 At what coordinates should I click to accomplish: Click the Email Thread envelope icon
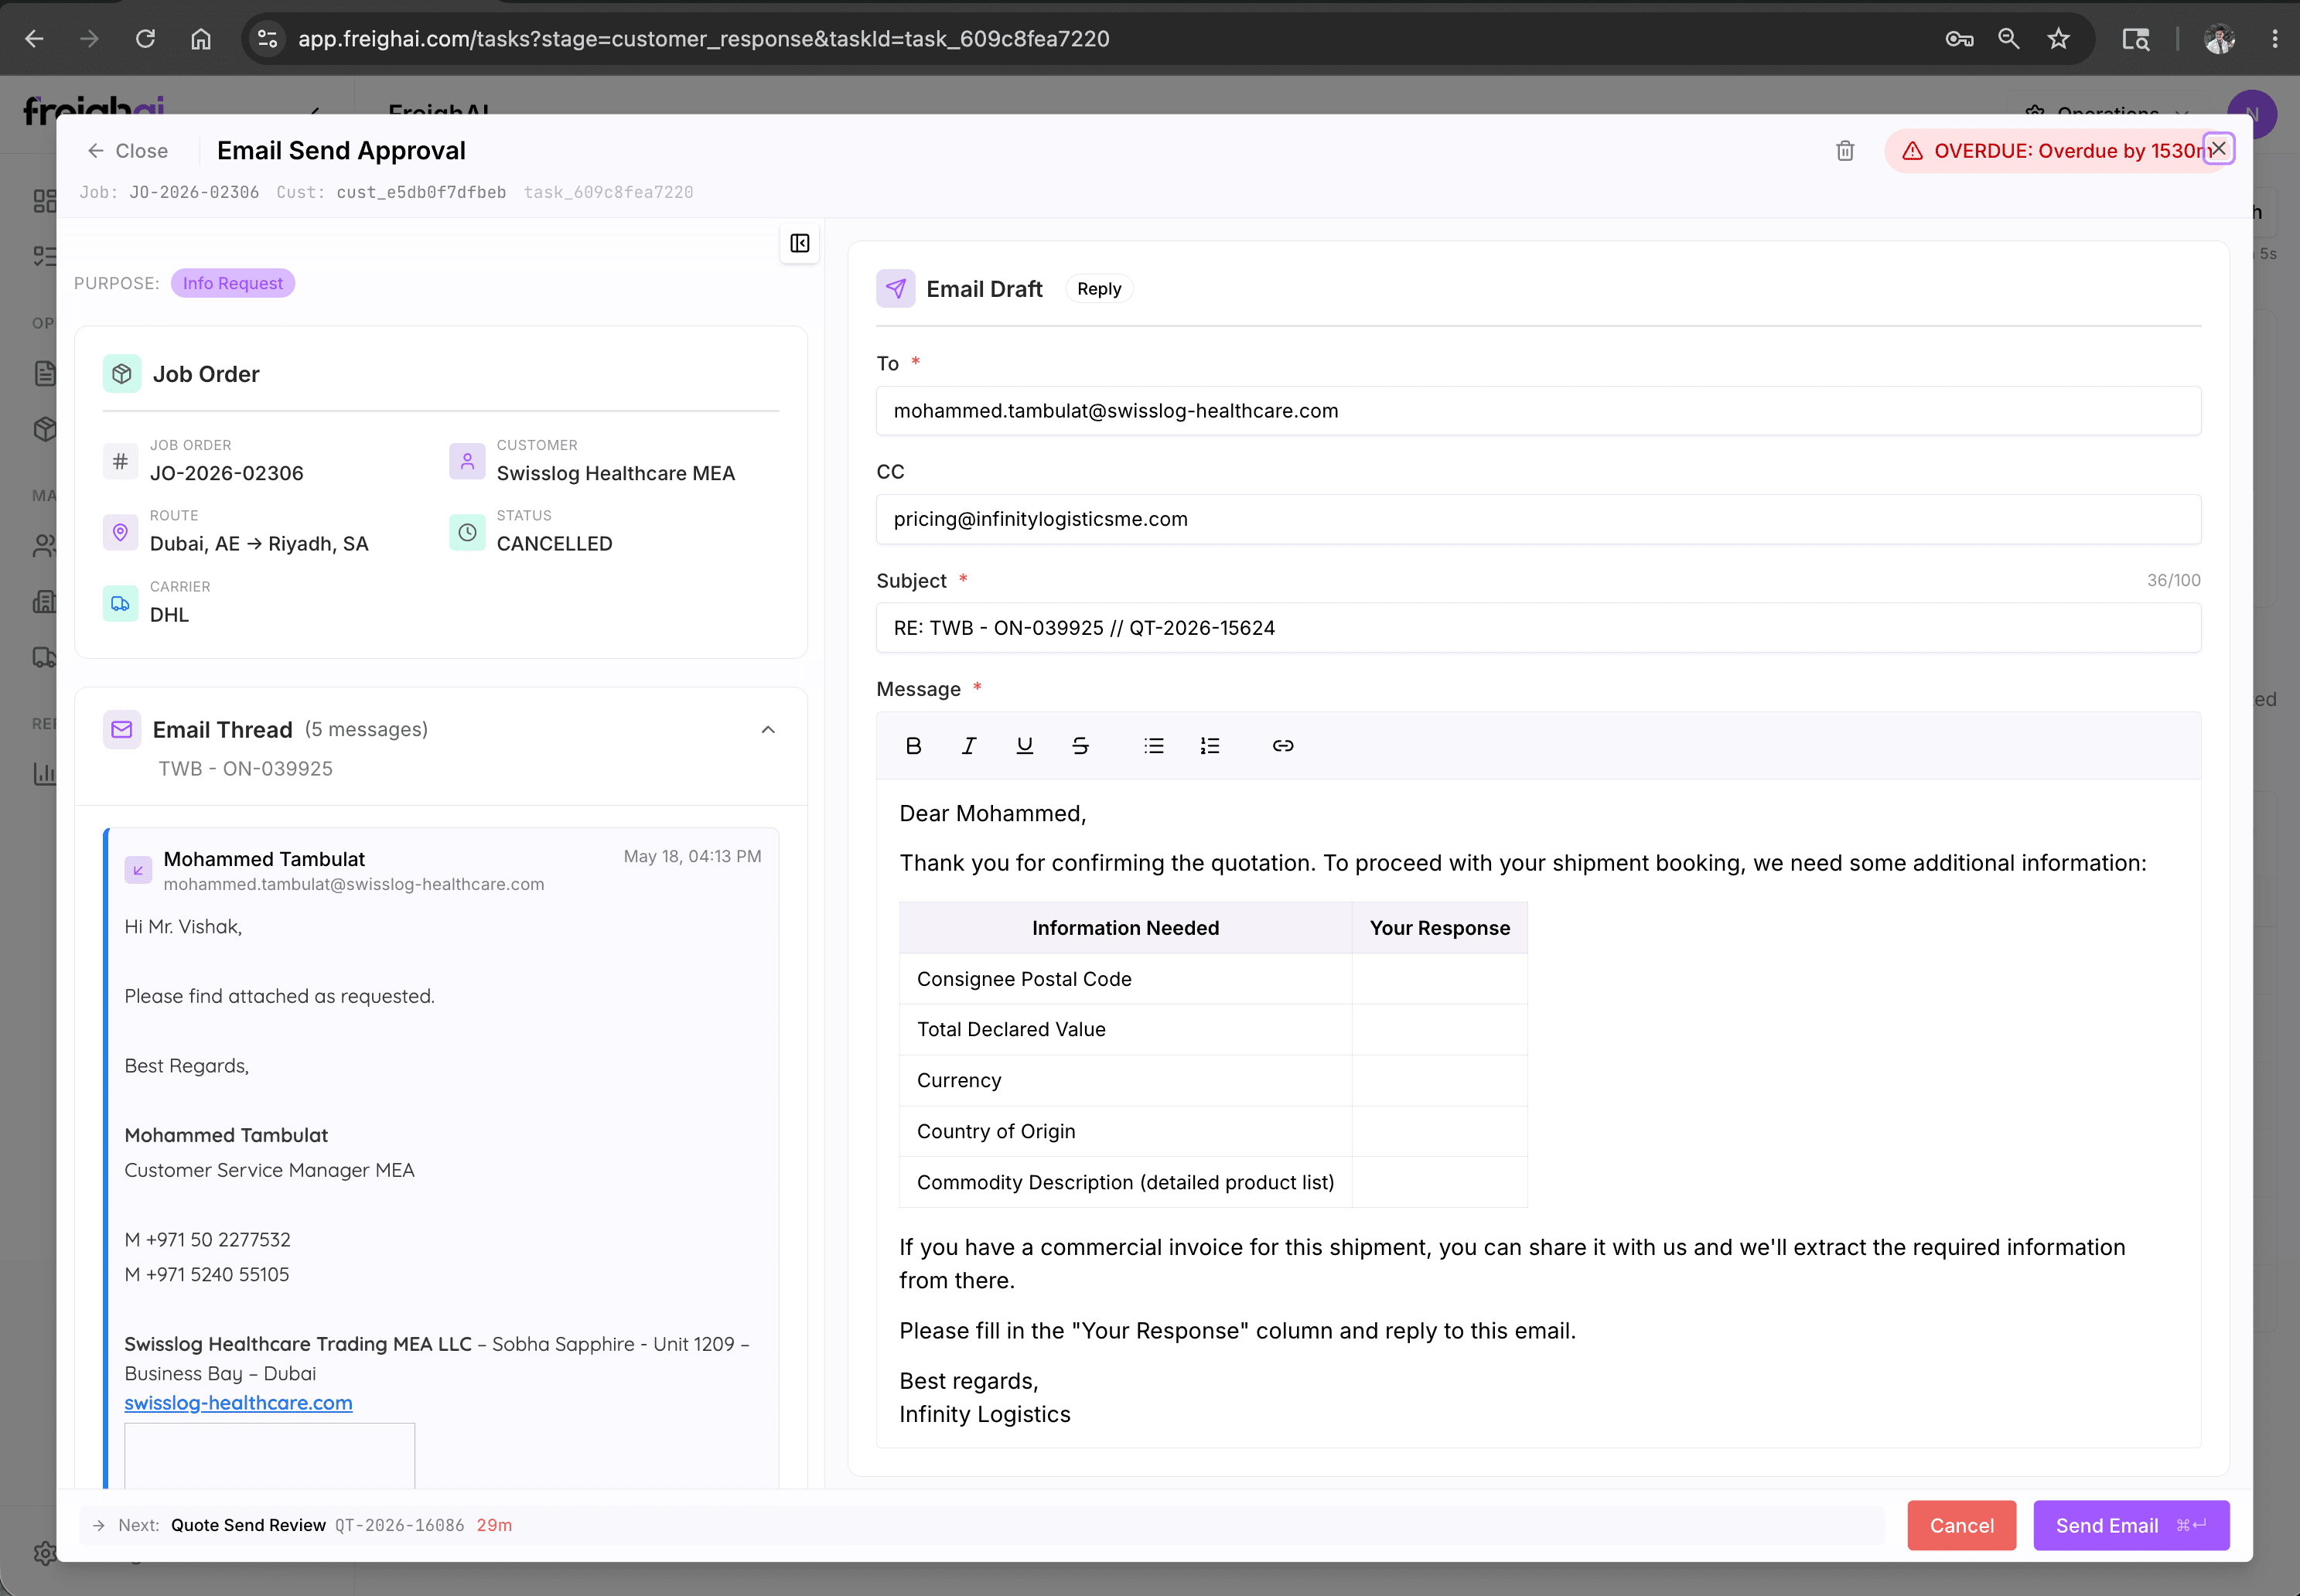[x=122, y=730]
